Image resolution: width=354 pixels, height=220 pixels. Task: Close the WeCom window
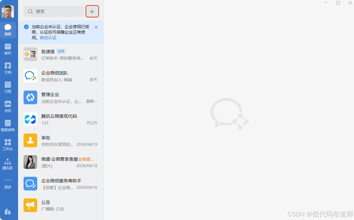tap(350, 3)
